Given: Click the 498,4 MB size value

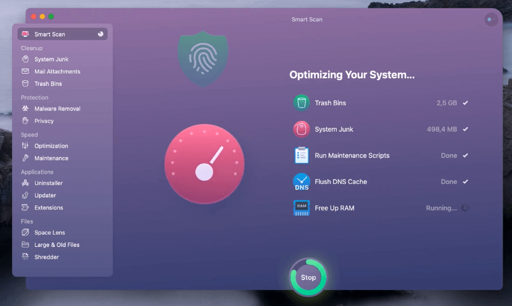Looking at the screenshot, I should point(442,129).
